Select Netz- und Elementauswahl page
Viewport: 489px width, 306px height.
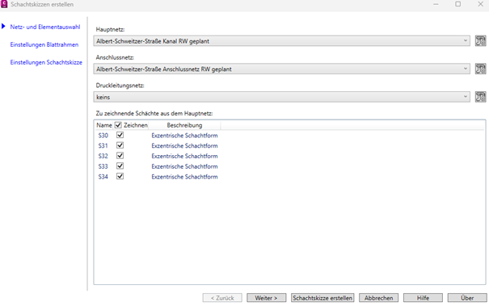[x=45, y=27]
